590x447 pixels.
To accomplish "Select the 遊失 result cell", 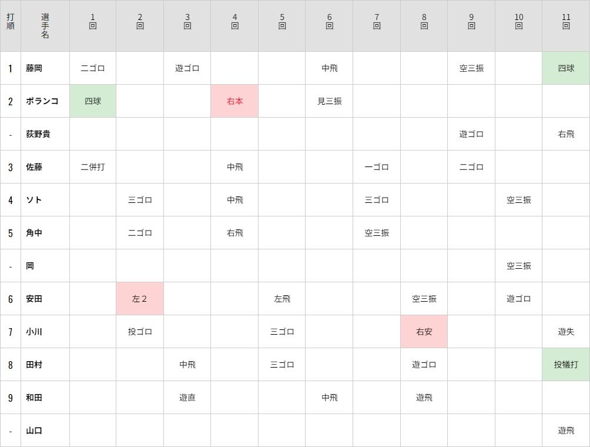I will (x=566, y=332).
